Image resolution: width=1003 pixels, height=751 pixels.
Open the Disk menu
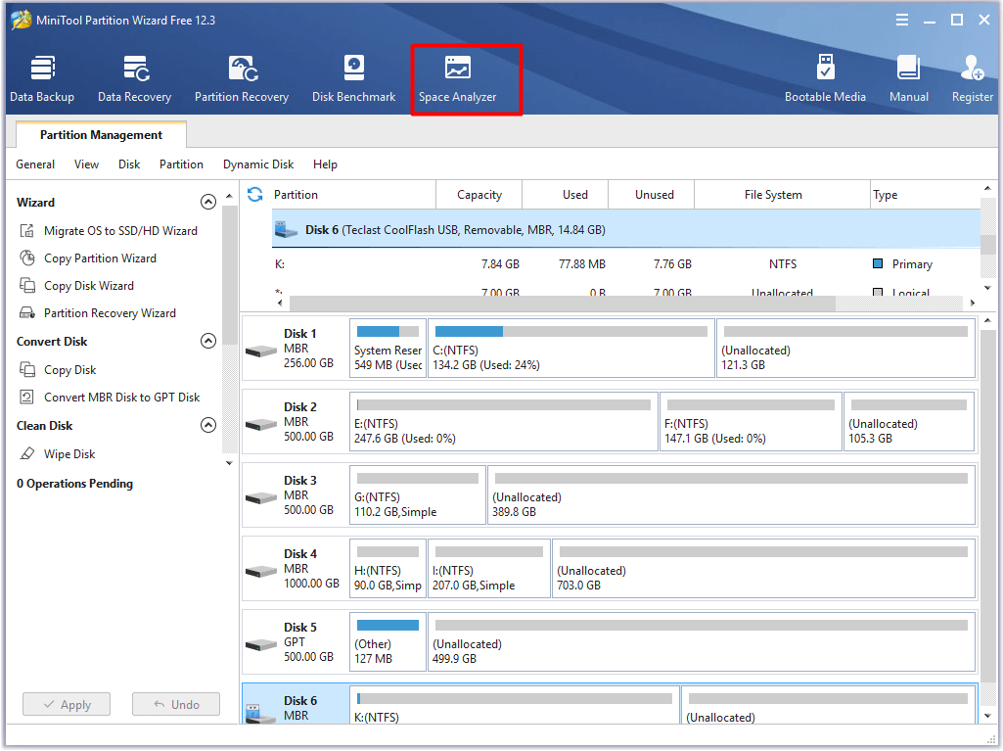pos(129,164)
